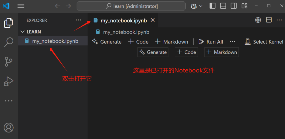
Task: Click Select Kernel button
Action: [264, 42]
